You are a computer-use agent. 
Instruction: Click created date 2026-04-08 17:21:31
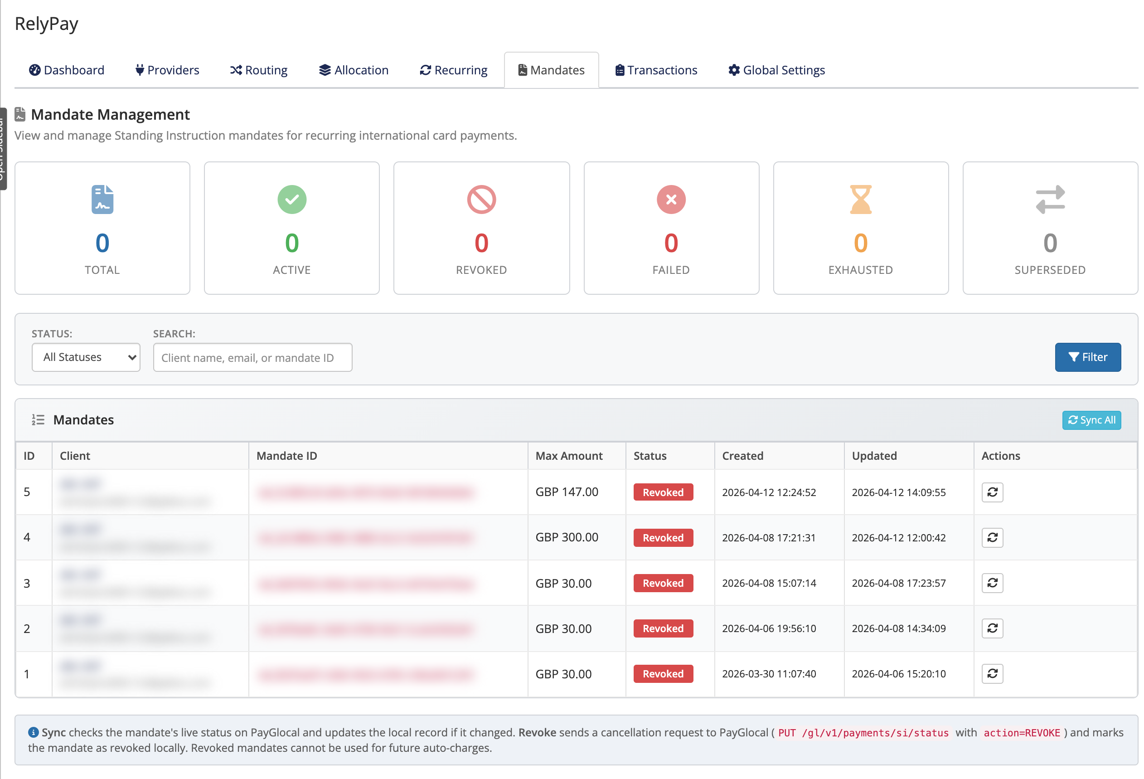769,537
